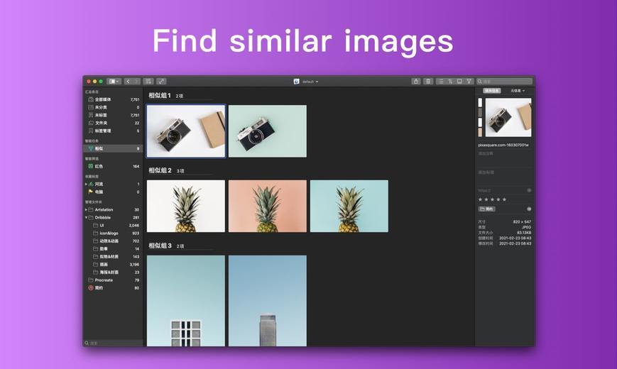Click the back navigation arrow
Image resolution: width=617 pixels, height=369 pixels.
pyautogui.click(x=128, y=82)
